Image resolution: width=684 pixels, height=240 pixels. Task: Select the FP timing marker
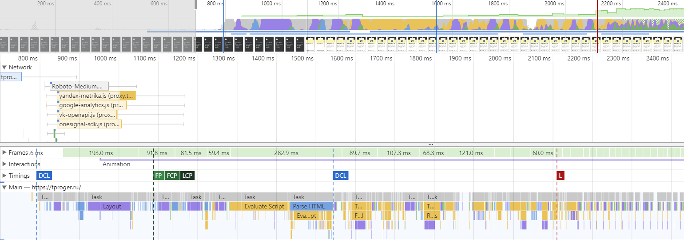(x=158, y=176)
